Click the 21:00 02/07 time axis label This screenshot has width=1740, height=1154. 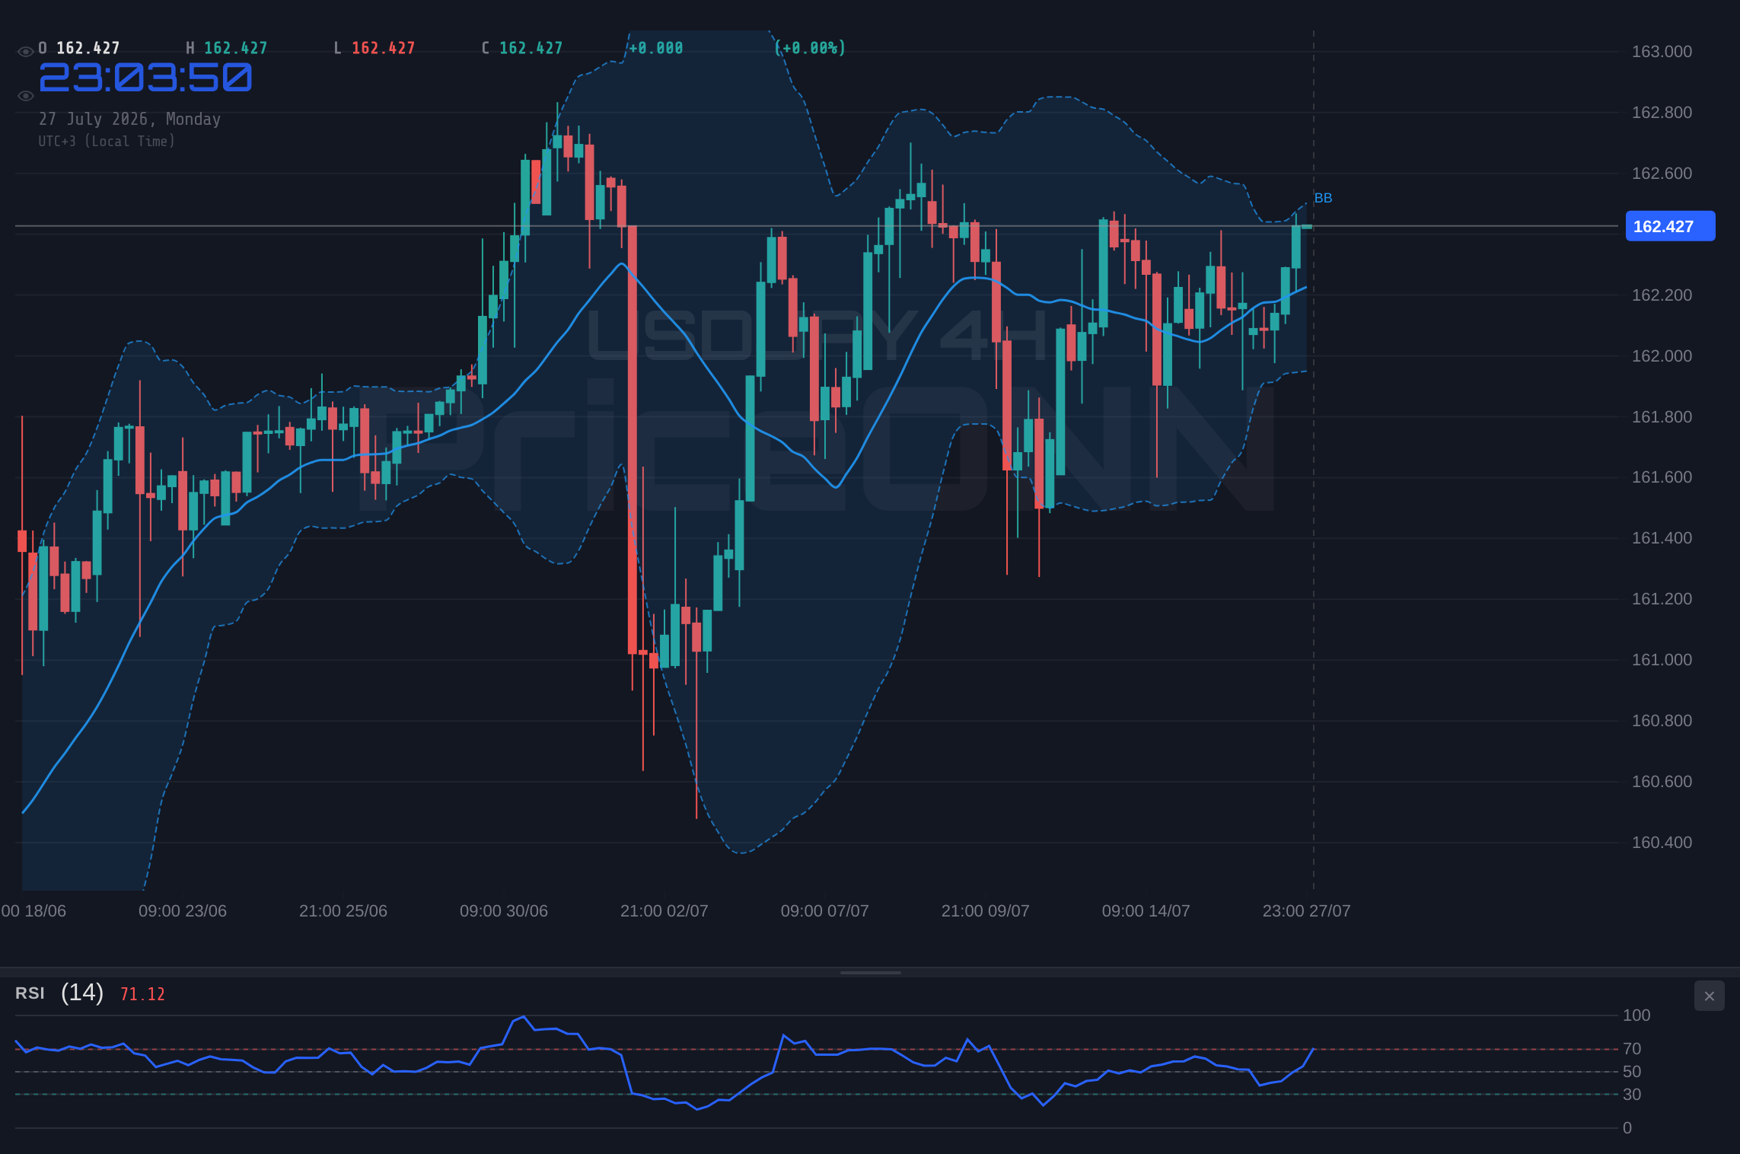664,911
